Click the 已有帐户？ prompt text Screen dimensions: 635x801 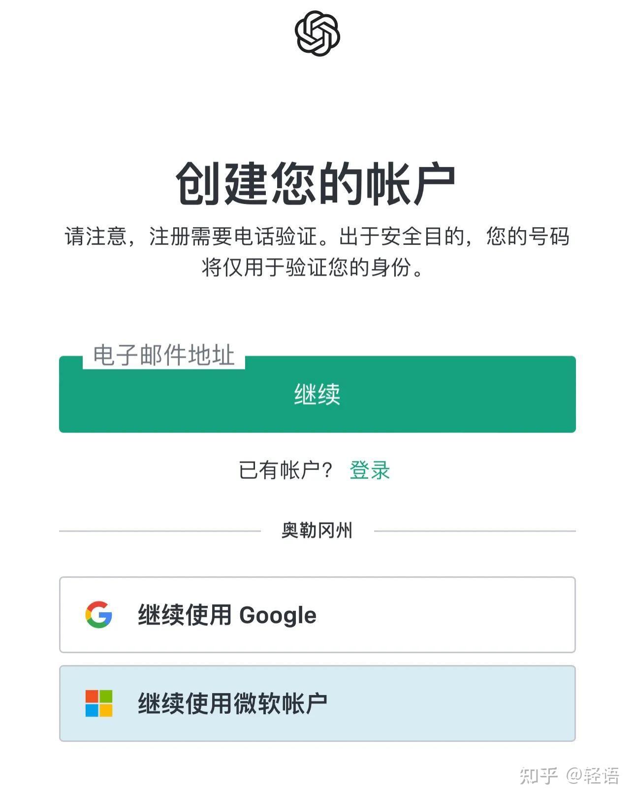coord(286,470)
